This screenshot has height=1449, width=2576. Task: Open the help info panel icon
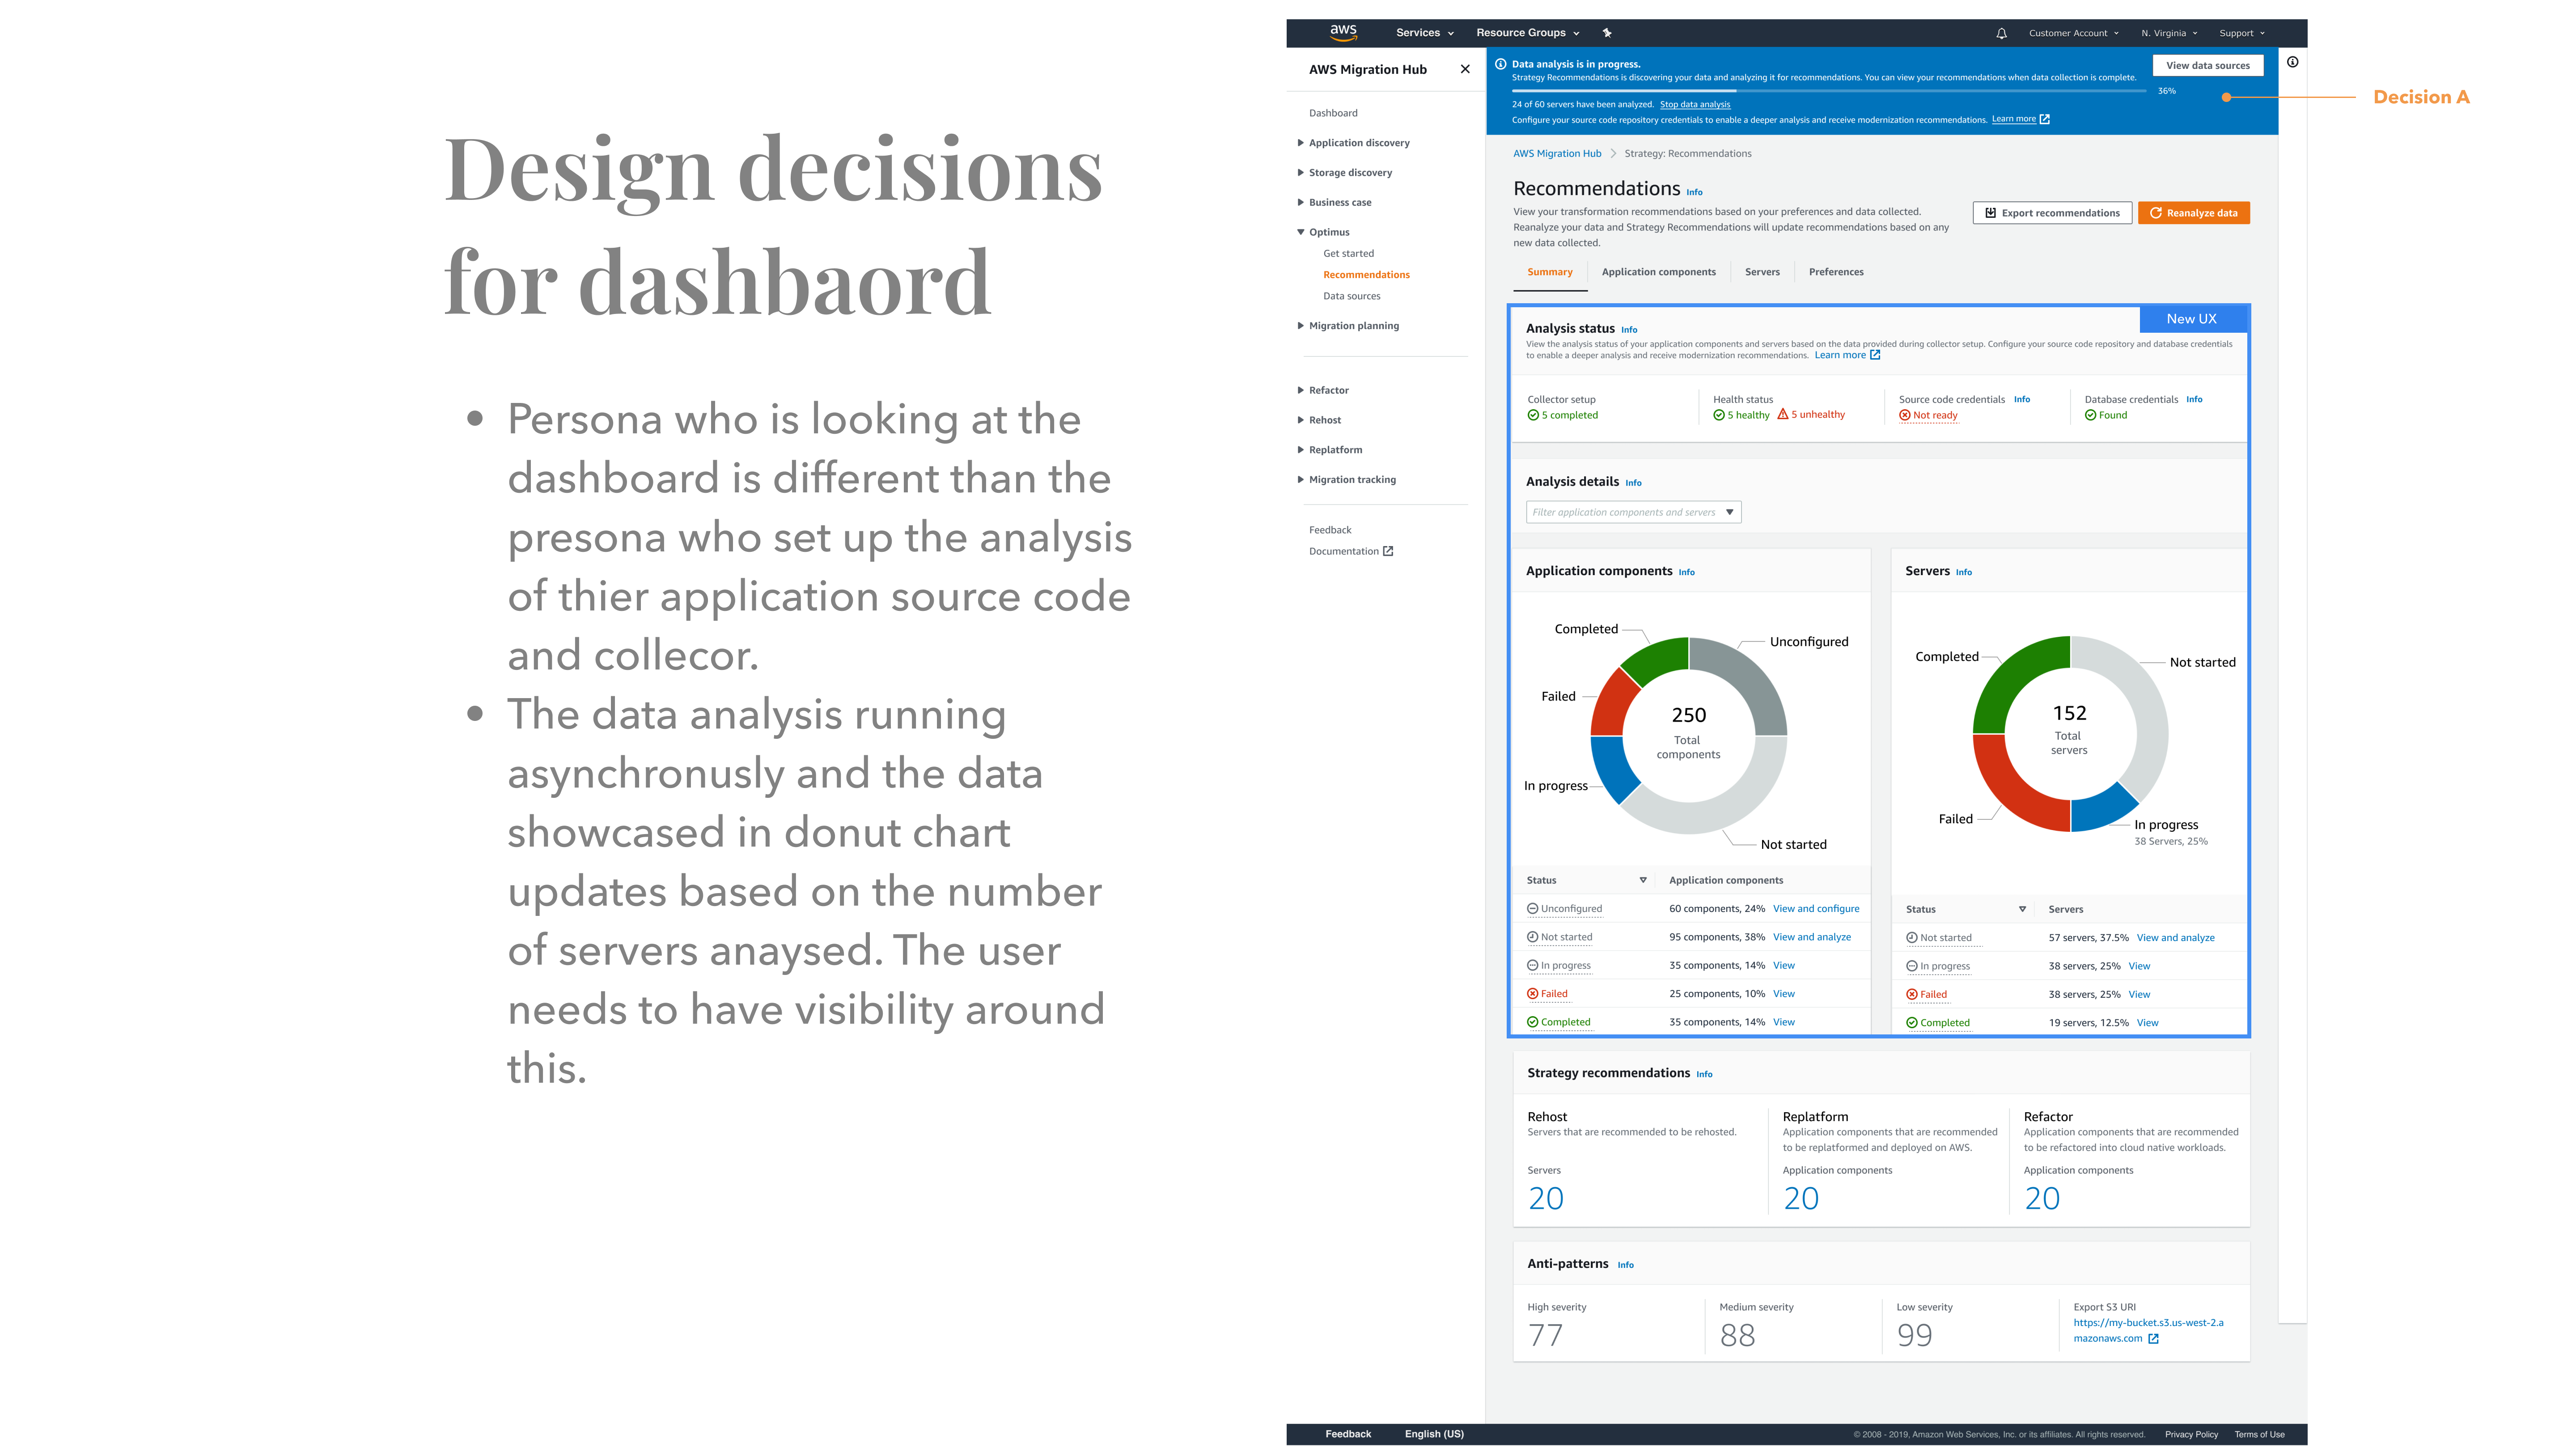point(2293,62)
